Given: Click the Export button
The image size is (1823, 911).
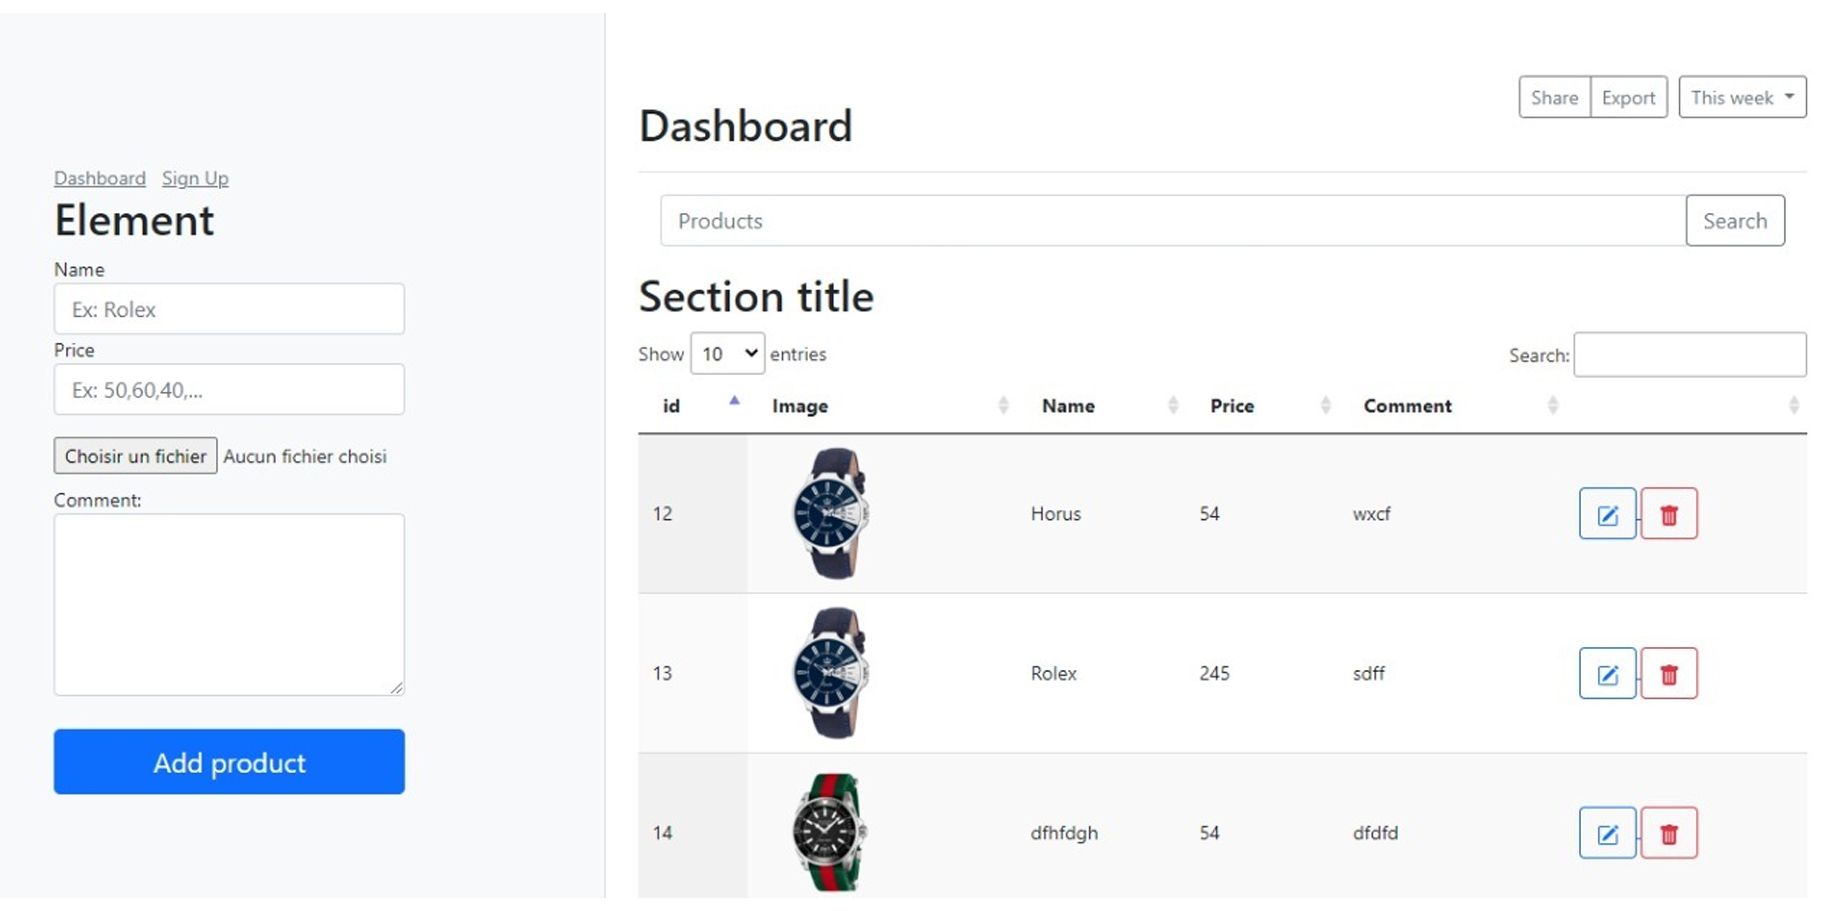Looking at the screenshot, I should (x=1628, y=97).
